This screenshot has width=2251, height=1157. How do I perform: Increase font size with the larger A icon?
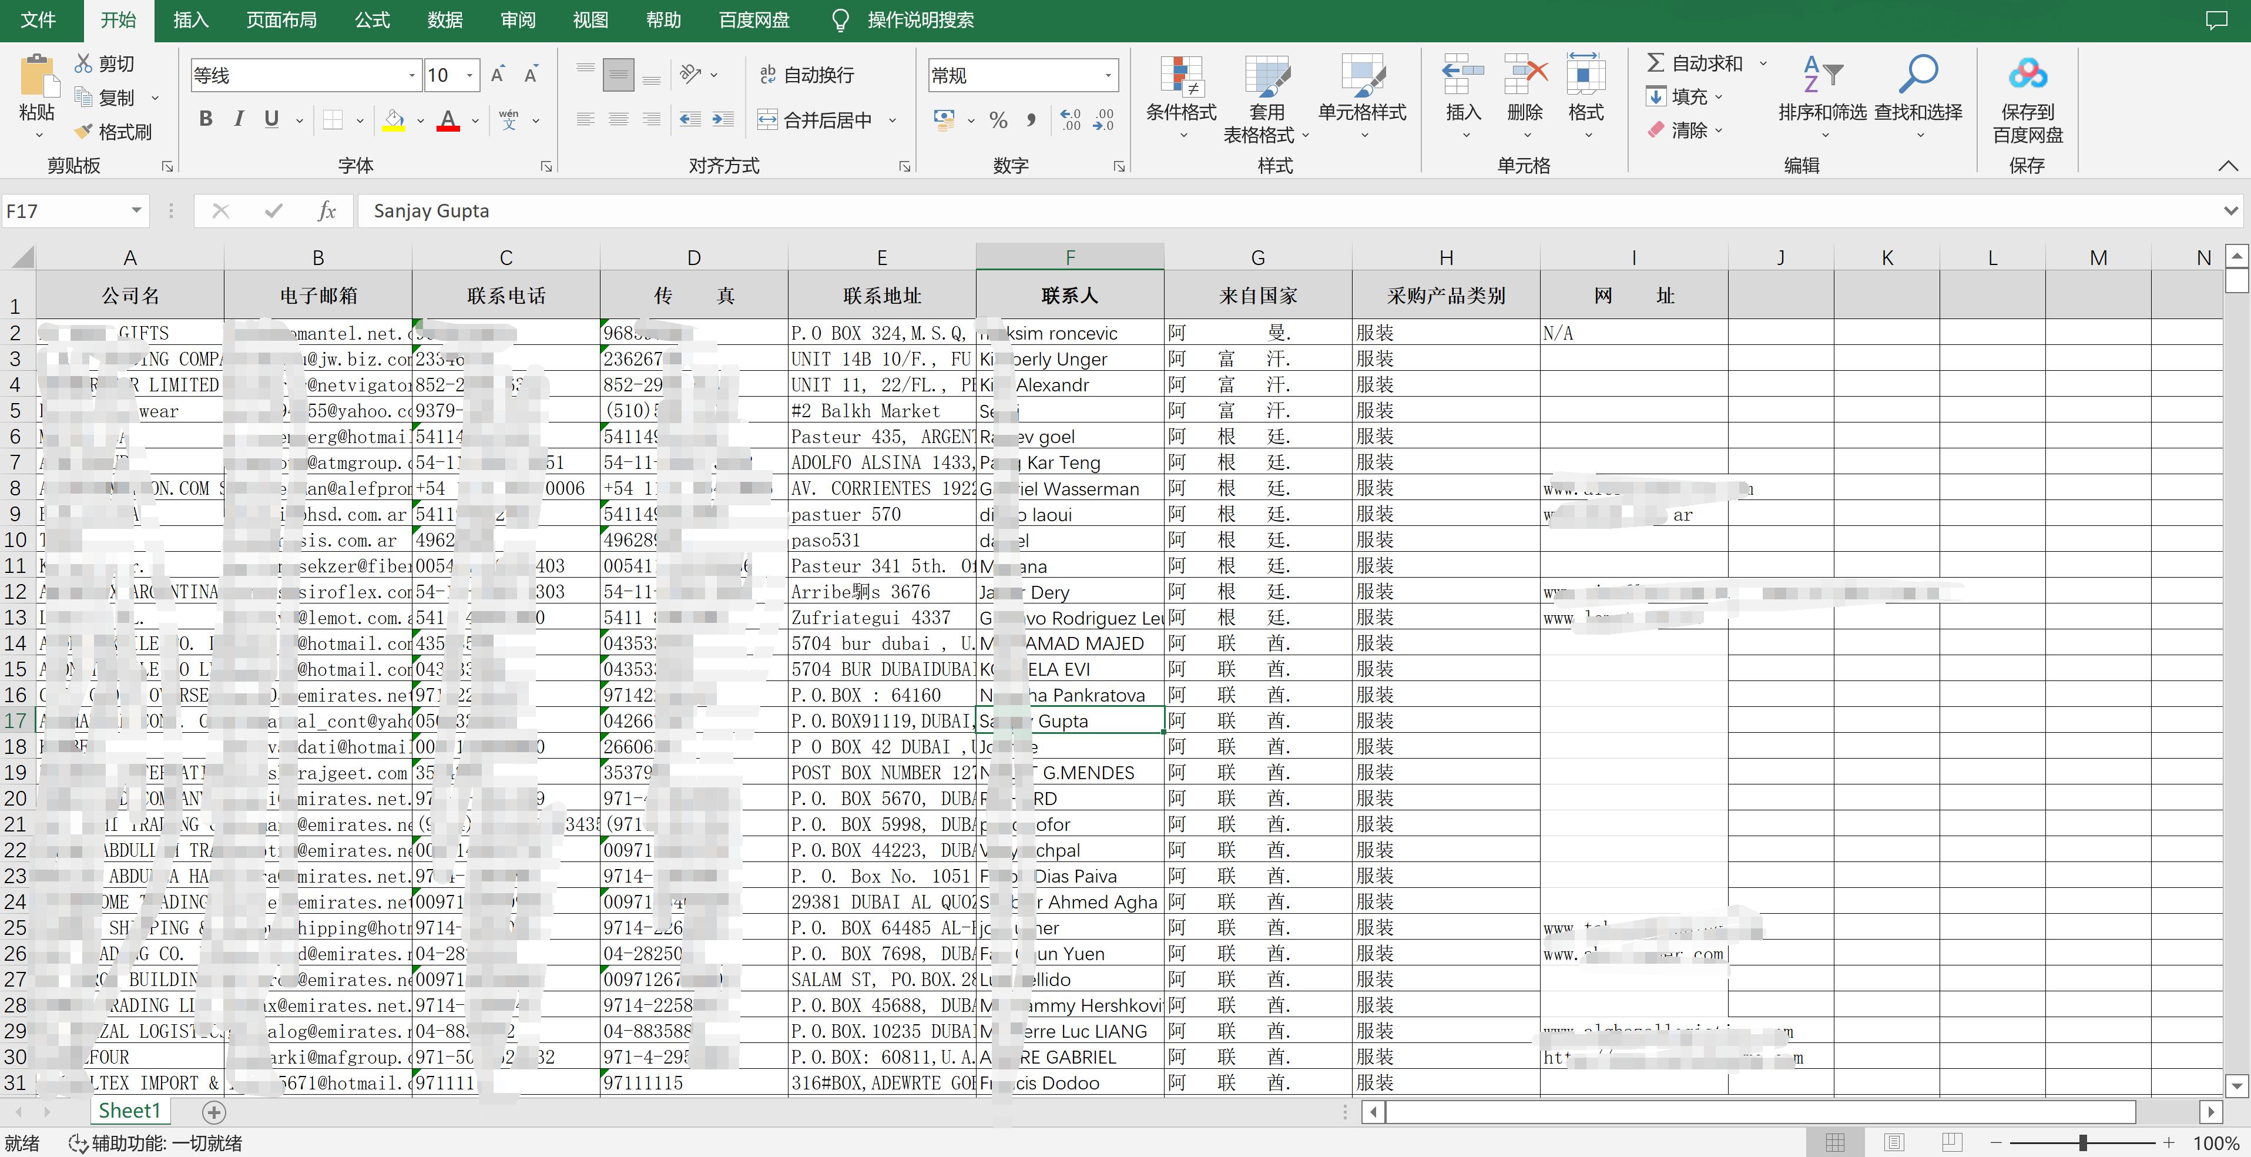point(498,75)
